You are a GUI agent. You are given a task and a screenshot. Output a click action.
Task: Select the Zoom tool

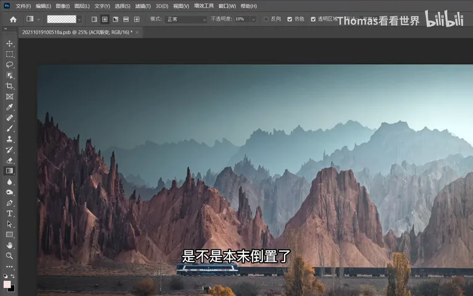tap(9, 256)
